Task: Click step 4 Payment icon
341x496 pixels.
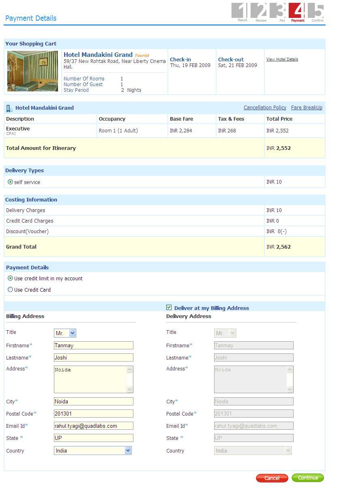Action: [298, 11]
